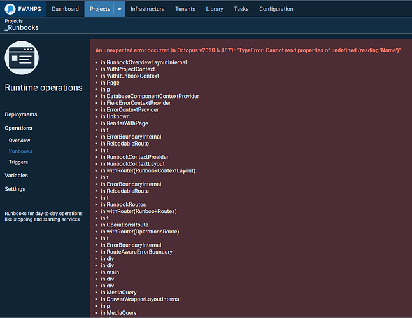This screenshot has width=412, height=318.
Task: Click the RenderWithPage stack line
Action: point(124,123)
